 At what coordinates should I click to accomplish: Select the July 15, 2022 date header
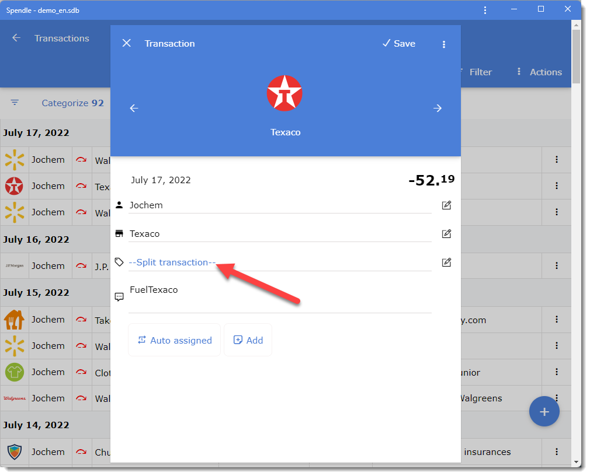click(x=36, y=292)
